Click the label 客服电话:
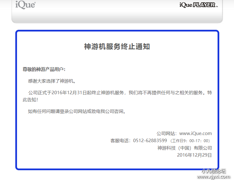Viewport: 234px width, 181px height. (x=121, y=141)
